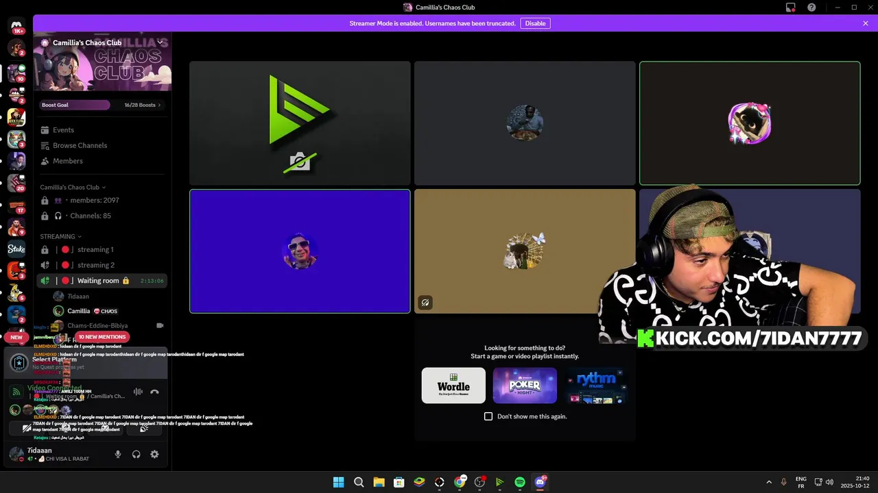Toggle soundboard button in voice controls
The image size is (878, 493).
(144, 429)
